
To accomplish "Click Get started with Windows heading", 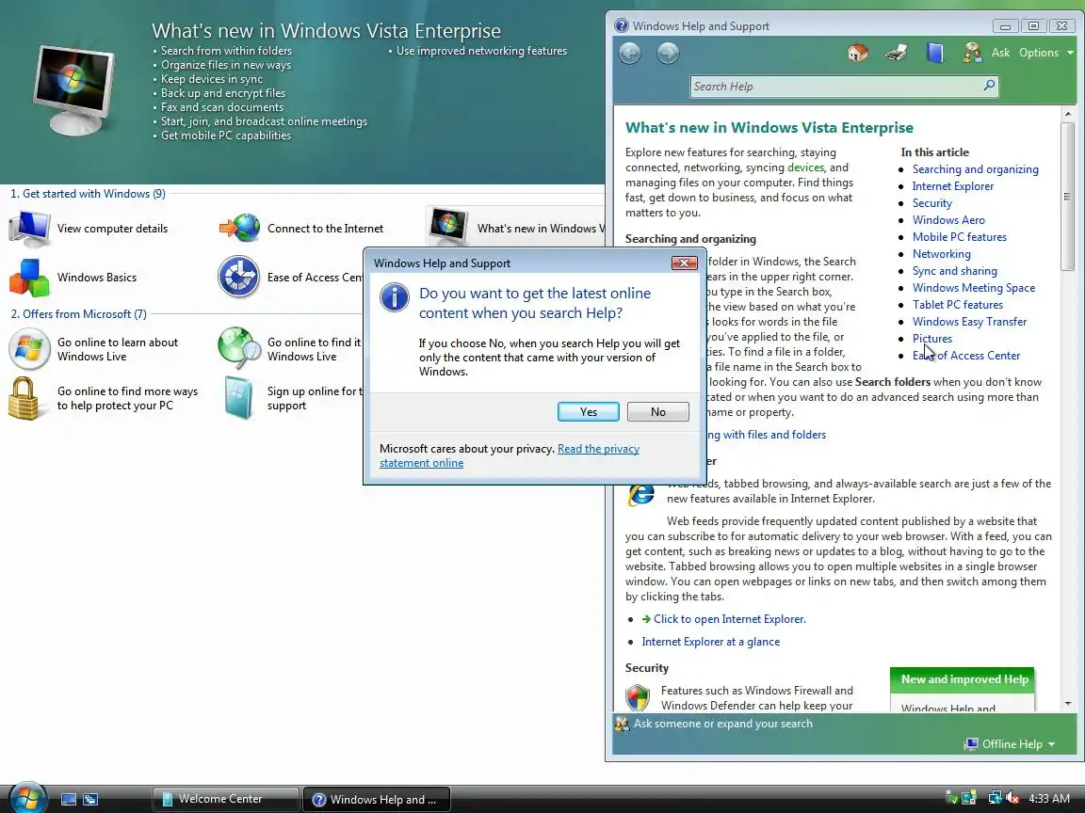I will tap(88, 194).
